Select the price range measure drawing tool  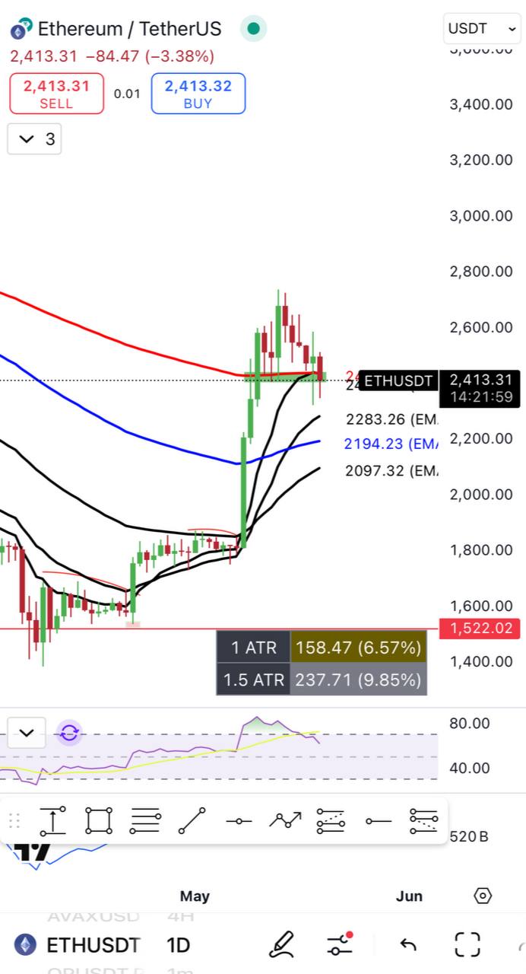pyautogui.click(x=52, y=821)
